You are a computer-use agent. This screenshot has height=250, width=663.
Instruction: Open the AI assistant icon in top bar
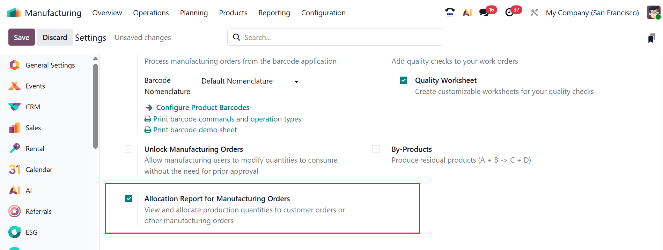click(467, 13)
